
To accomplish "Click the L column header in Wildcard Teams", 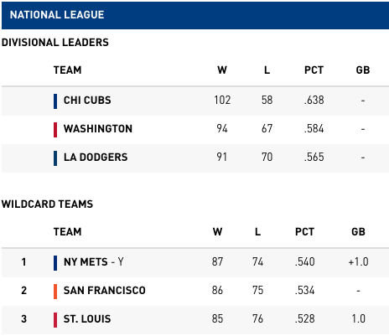I will [257, 232].
